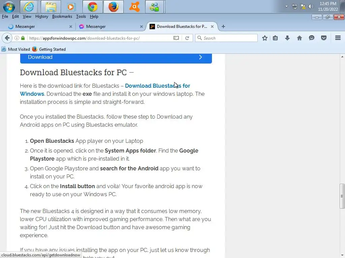345x258 pixels.
Task: Open the Tools menu
Action: (x=81, y=16)
